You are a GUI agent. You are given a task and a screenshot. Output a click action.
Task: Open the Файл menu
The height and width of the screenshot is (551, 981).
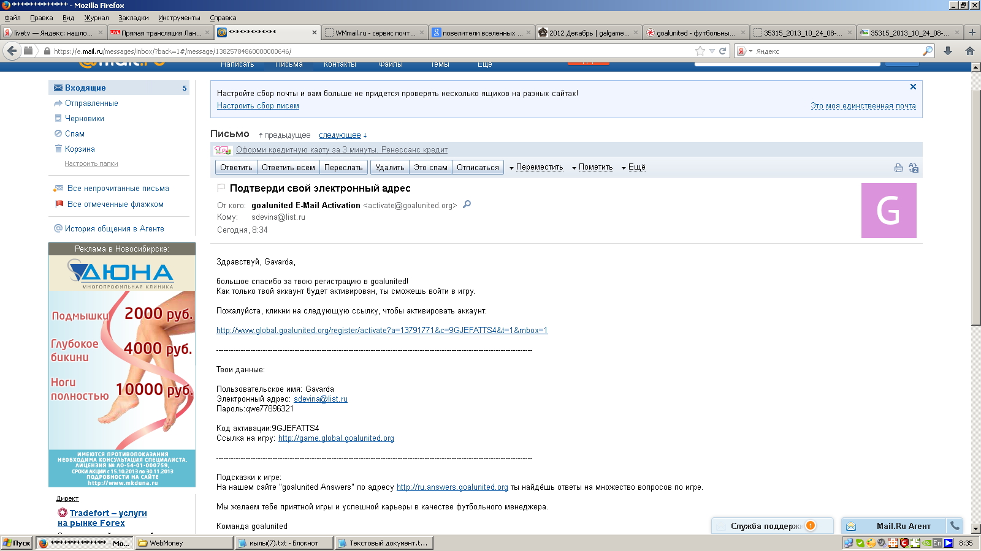[x=12, y=18]
